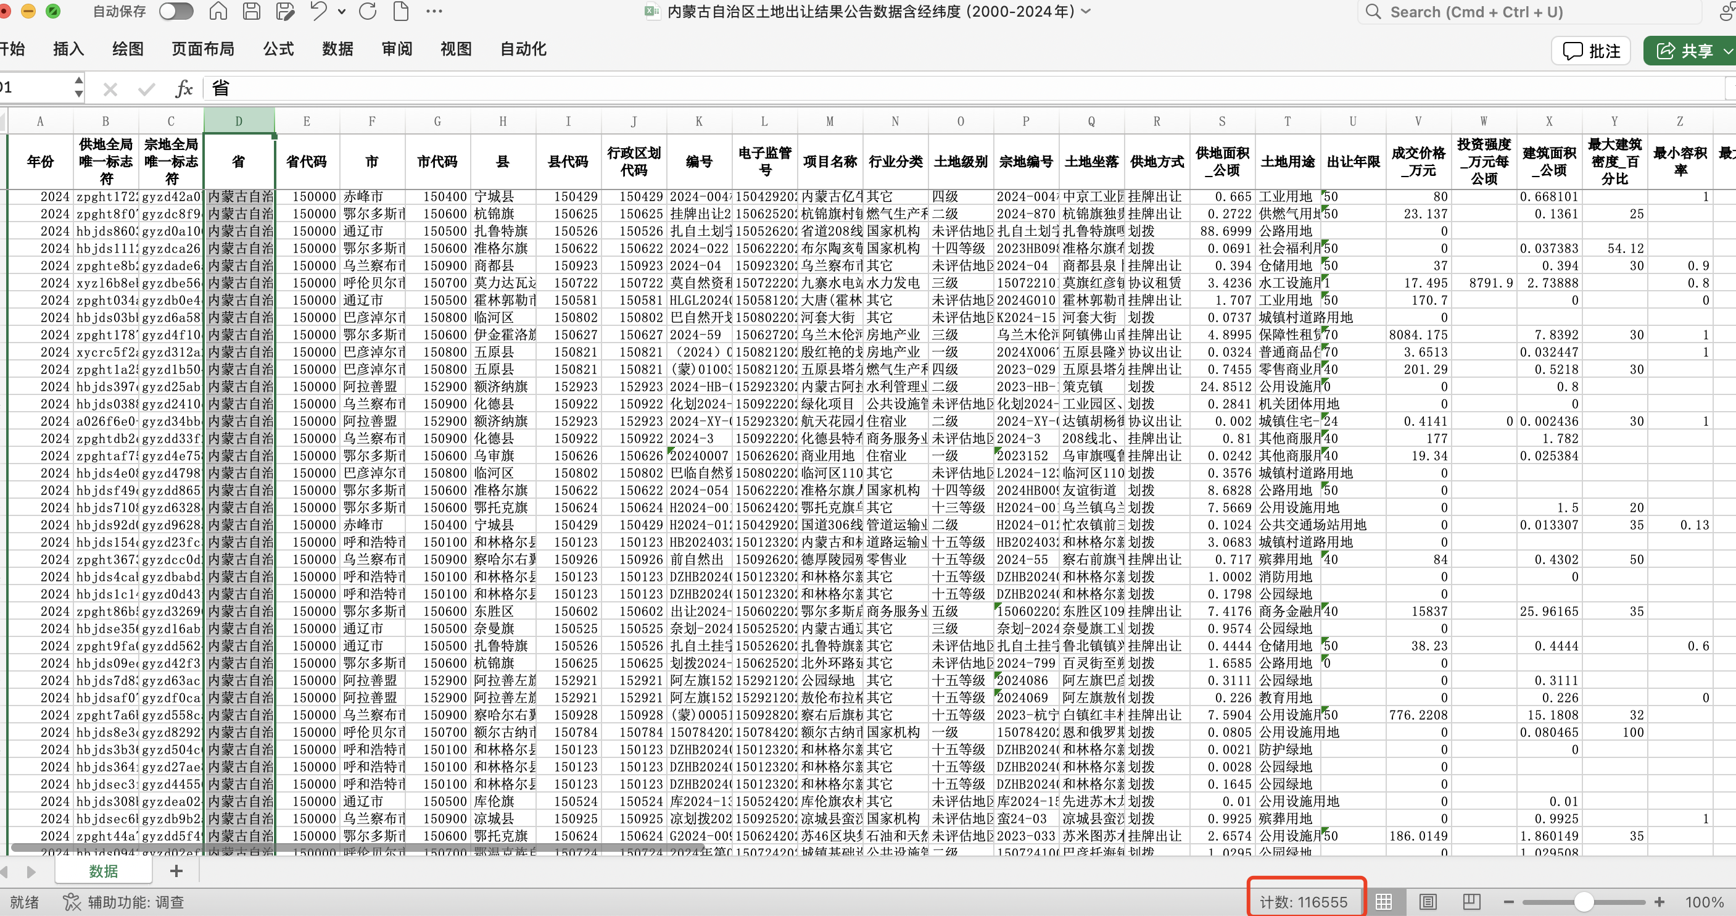1736x916 pixels.
Task: Toggle the 自动保存 AutoSave switch
Action: coord(176,12)
